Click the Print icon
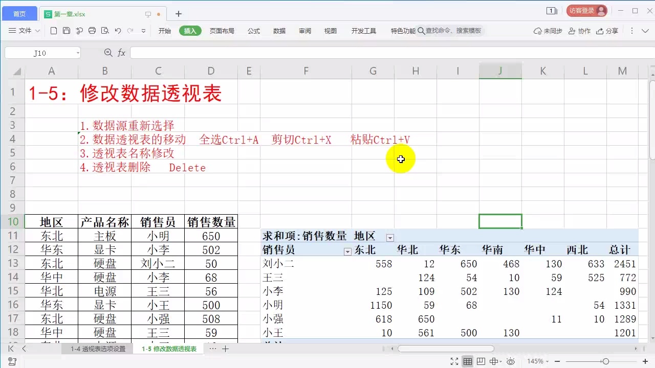Viewport: 655px width, 368px height. [92, 31]
